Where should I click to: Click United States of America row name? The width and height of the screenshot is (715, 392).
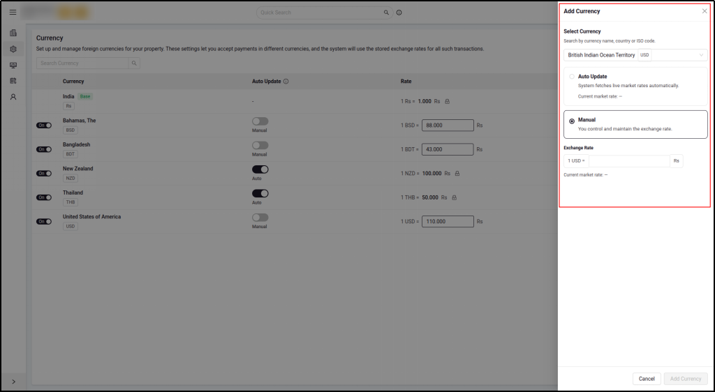(x=91, y=217)
